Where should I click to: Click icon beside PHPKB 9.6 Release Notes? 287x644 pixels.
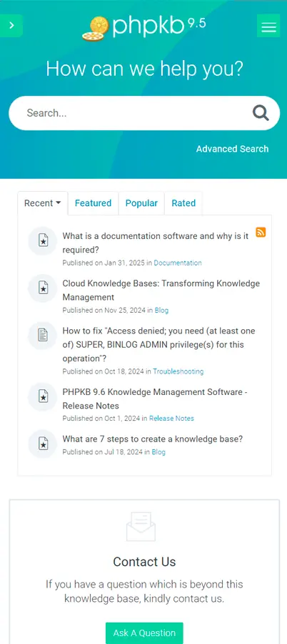[43, 396]
